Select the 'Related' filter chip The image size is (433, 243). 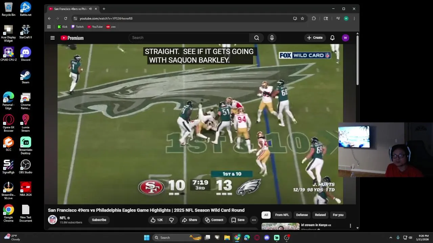point(320,215)
